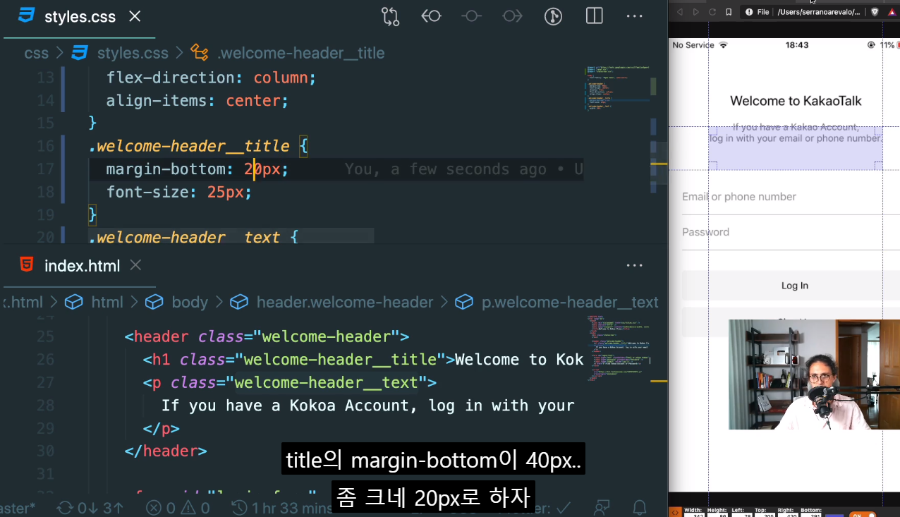The height and width of the screenshot is (517, 900).
Task: Click the middle commit-node toolbar icon
Action: [x=471, y=16]
